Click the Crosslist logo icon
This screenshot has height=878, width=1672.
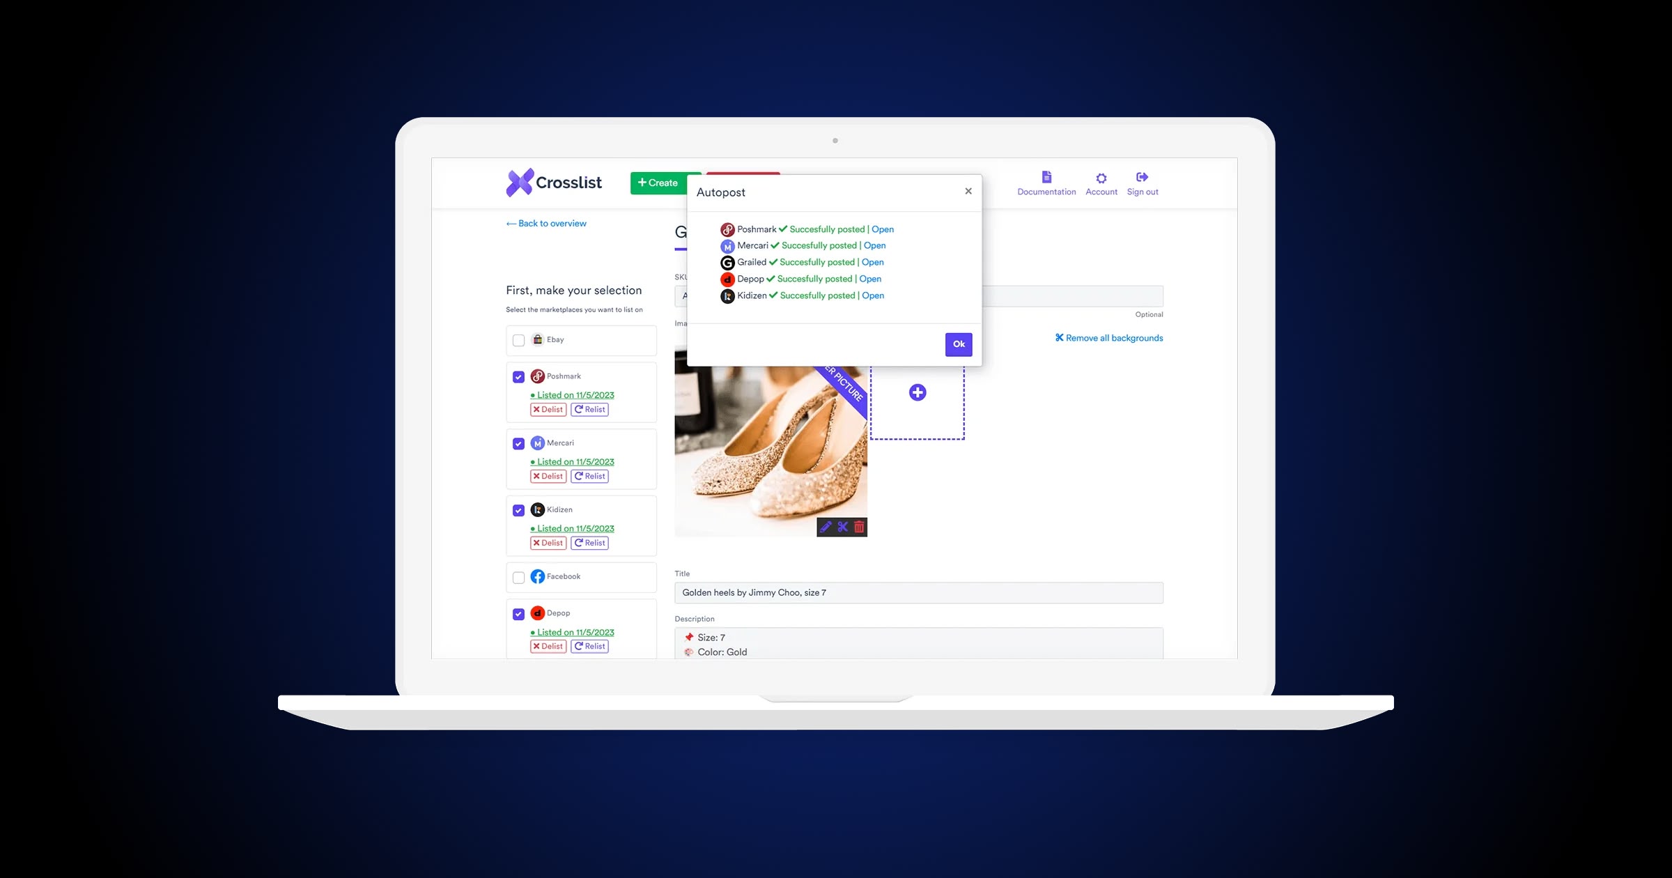click(x=518, y=183)
